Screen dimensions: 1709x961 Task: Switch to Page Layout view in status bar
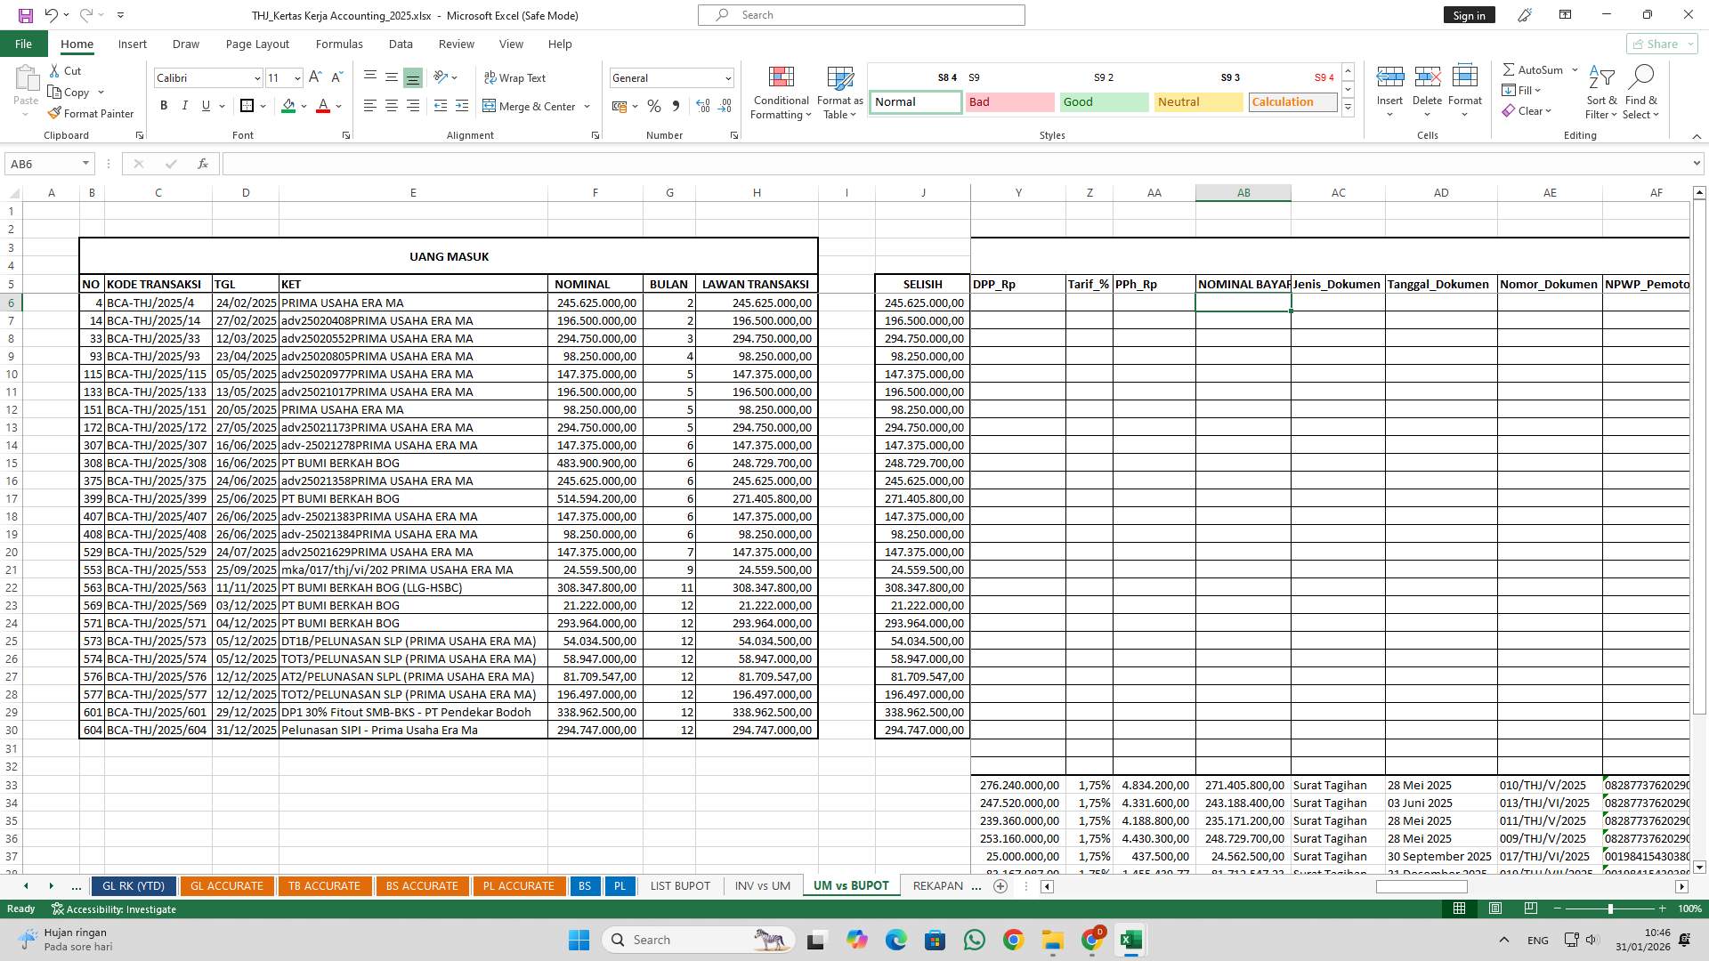coord(1495,909)
